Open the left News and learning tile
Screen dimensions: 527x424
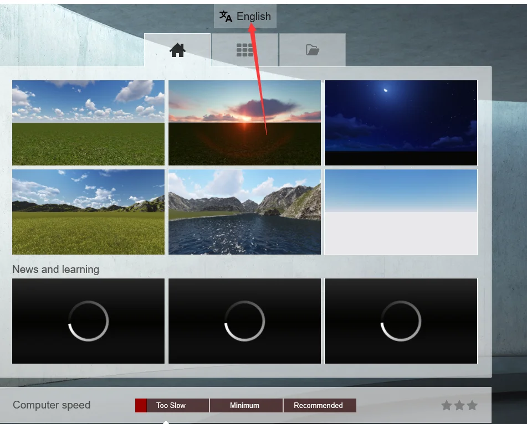[x=89, y=321]
